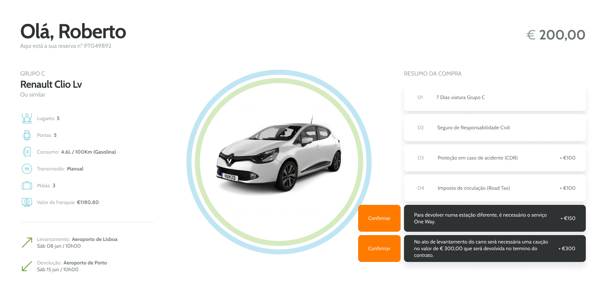Screen dimensions: 606x293
Task: Click the gearbox icon beside Transmissão
Action: point(27,169)
